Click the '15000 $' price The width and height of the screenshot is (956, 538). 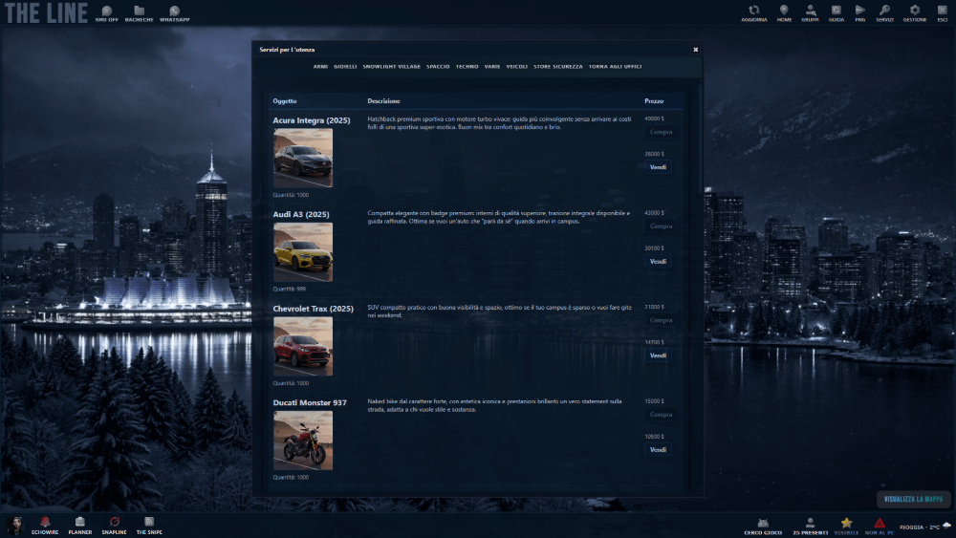(x=654, y=401)
